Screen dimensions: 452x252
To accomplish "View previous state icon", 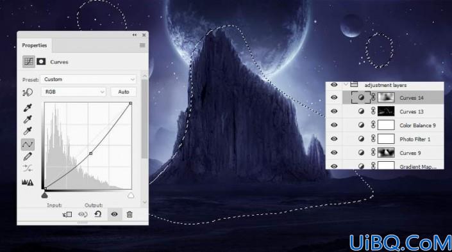I will click(83, 214).
